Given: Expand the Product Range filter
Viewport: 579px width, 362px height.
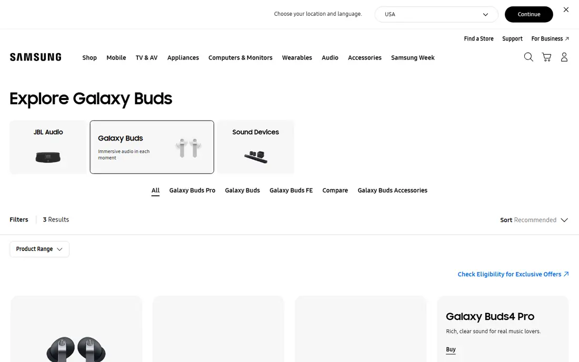Looking at the screenshot, I should [39, 249].
